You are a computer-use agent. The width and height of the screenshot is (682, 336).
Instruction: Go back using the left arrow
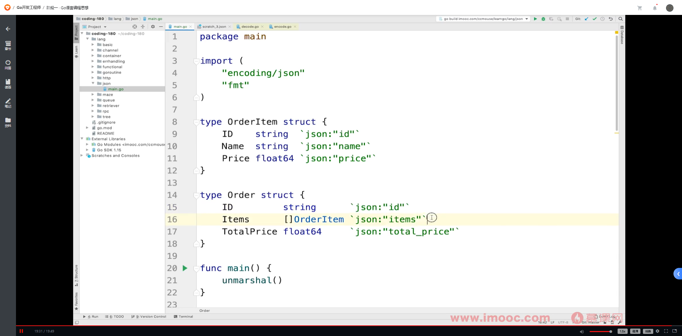[8, 29]
